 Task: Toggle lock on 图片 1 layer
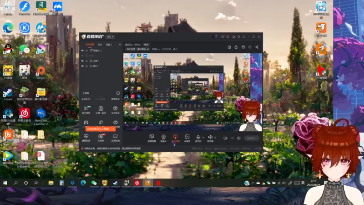(x=86, y=66)
